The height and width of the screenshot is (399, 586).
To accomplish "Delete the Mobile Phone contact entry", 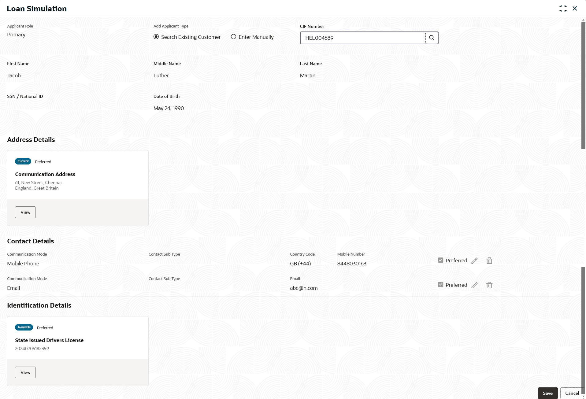I will [489, 261].
